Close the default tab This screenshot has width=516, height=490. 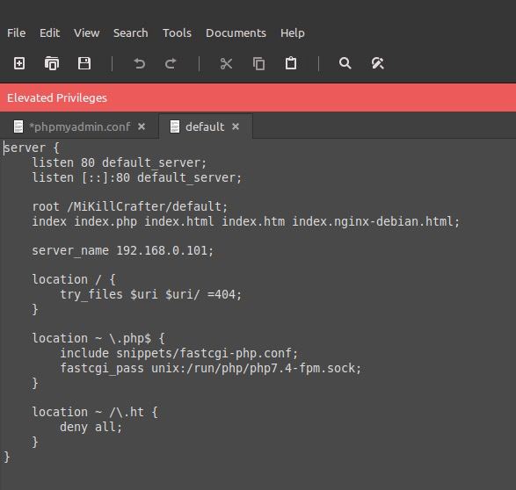tap(236, 126)
